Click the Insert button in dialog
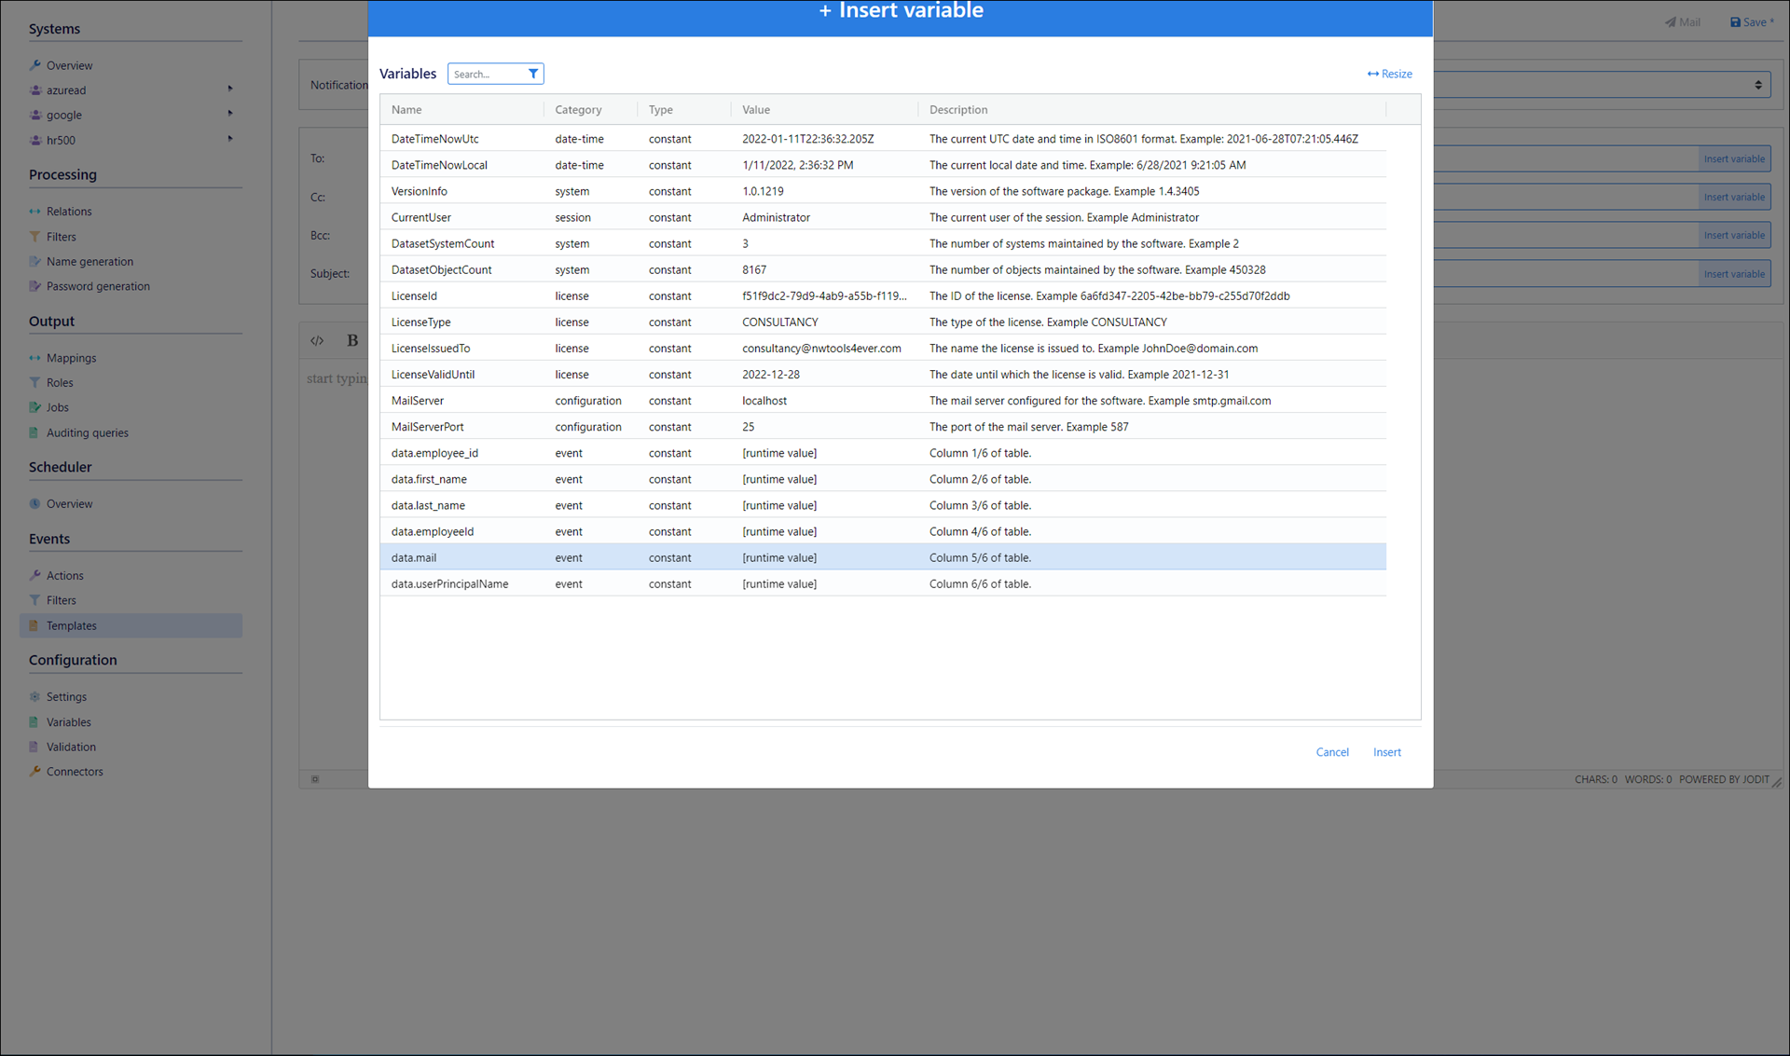Viewport: 1790px width, 1056px height. pos(1386,752)
